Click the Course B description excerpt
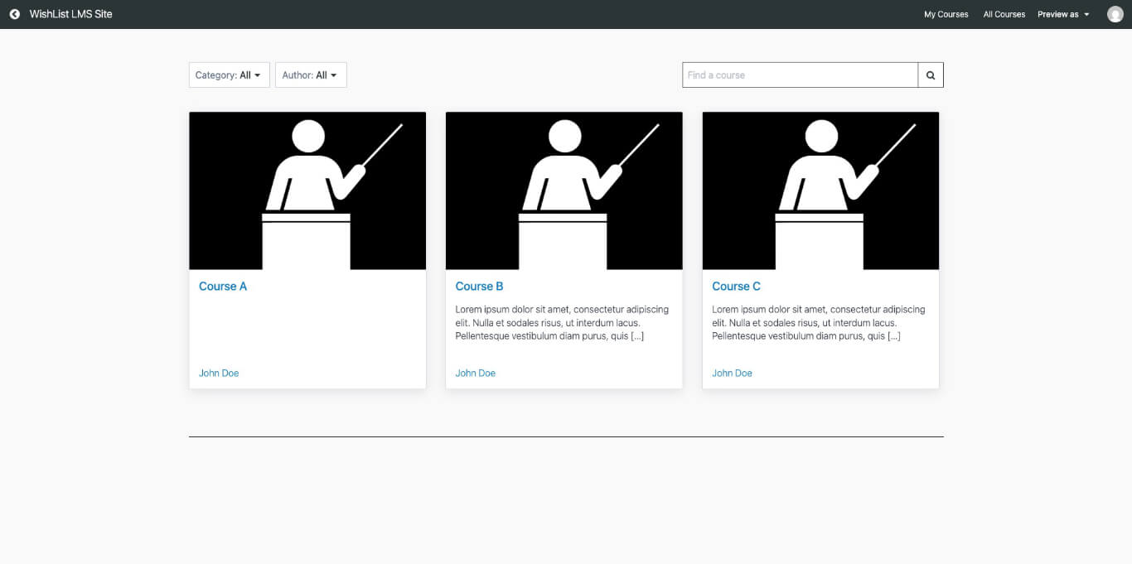The width and height of the screenshot is (1132, 564). [x=562, y=323]
